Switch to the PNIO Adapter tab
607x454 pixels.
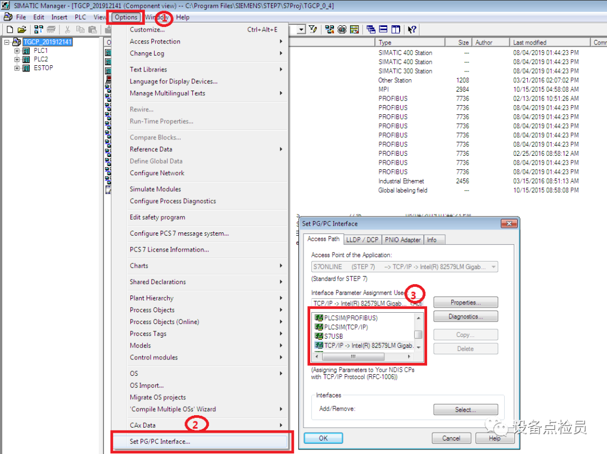[402, 240]
